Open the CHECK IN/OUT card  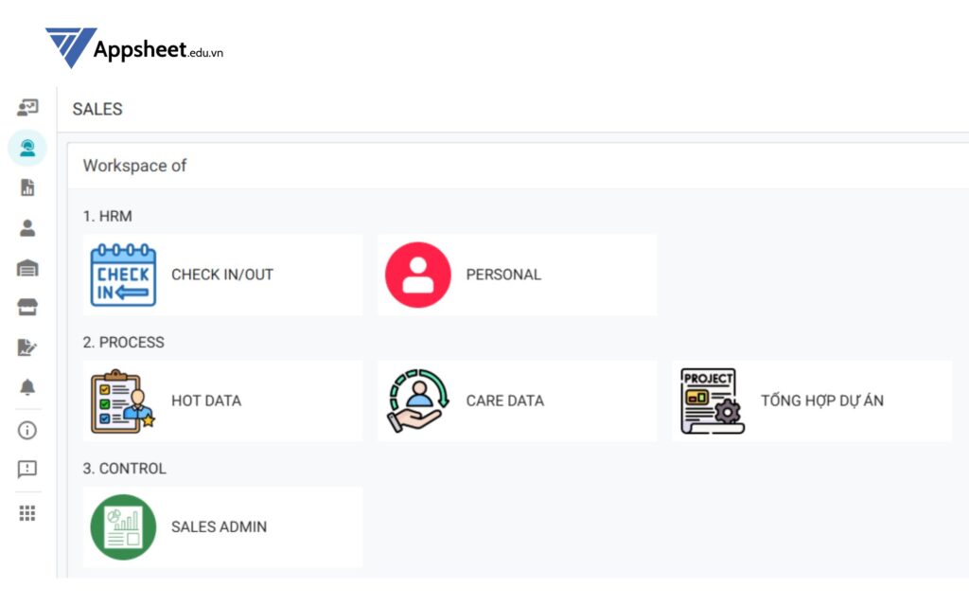[222, 275]
